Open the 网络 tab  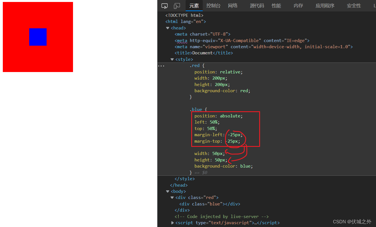click(x=233, y=6)
